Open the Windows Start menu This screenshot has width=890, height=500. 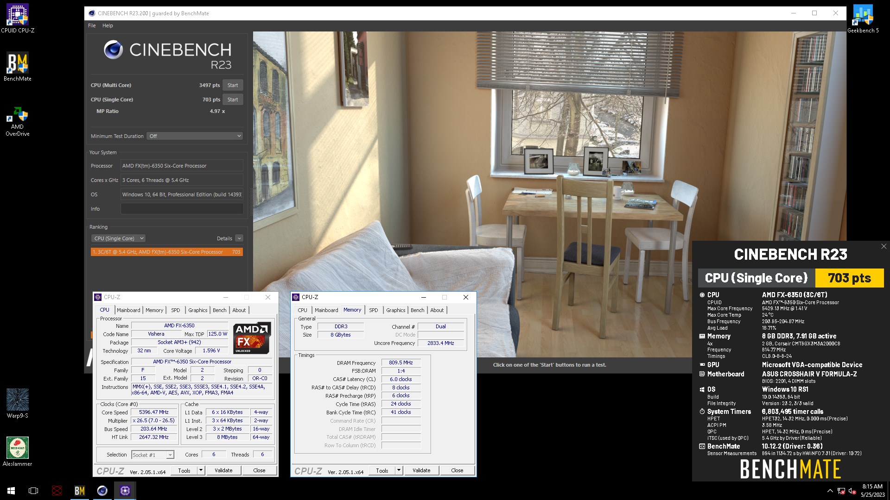coord(11,491)
